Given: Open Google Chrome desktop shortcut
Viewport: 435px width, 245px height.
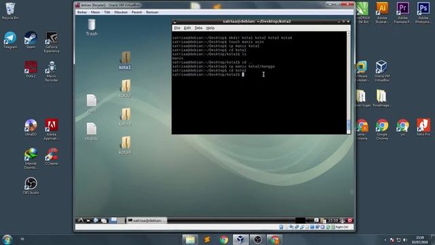Looking at the screenshot, I should [382, 129].
